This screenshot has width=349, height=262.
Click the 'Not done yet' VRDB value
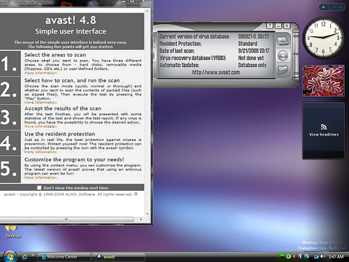tap(251, 58)
